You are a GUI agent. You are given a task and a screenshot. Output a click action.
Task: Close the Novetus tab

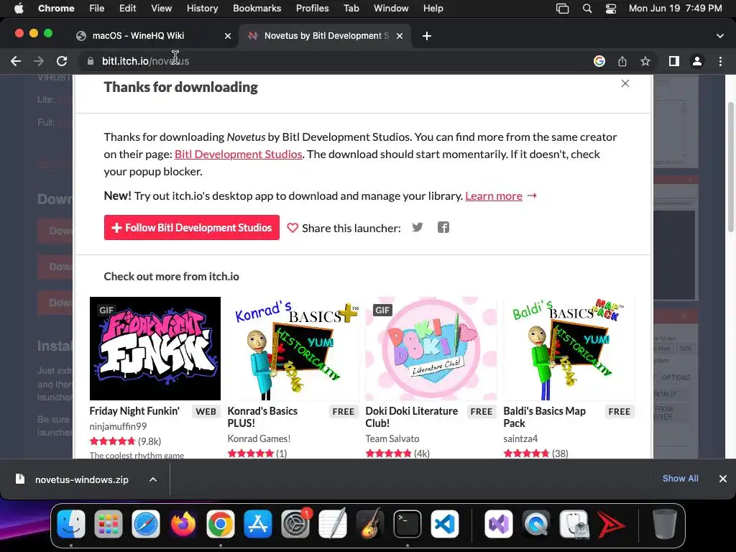(x=400, y=36)
